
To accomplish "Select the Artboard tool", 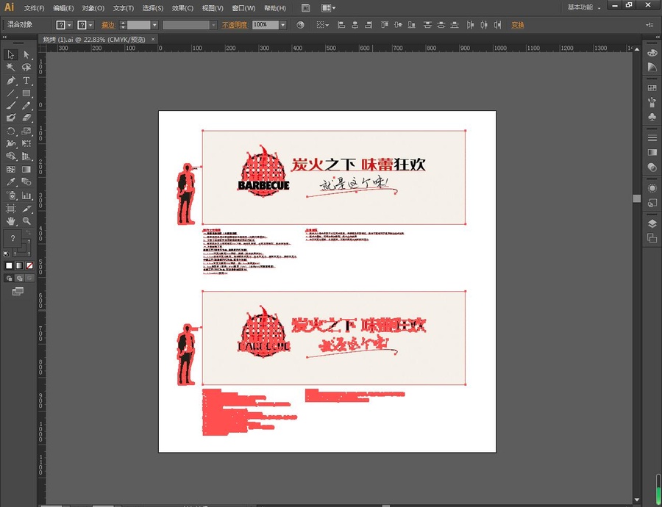I will pos(10,209).
